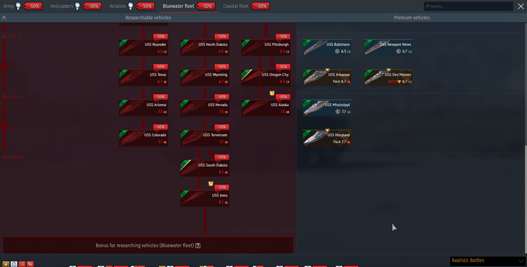The image size is (527, 267).
Task: Click the alarm clock icon above USS Iowa
Action: pos(211,184)
